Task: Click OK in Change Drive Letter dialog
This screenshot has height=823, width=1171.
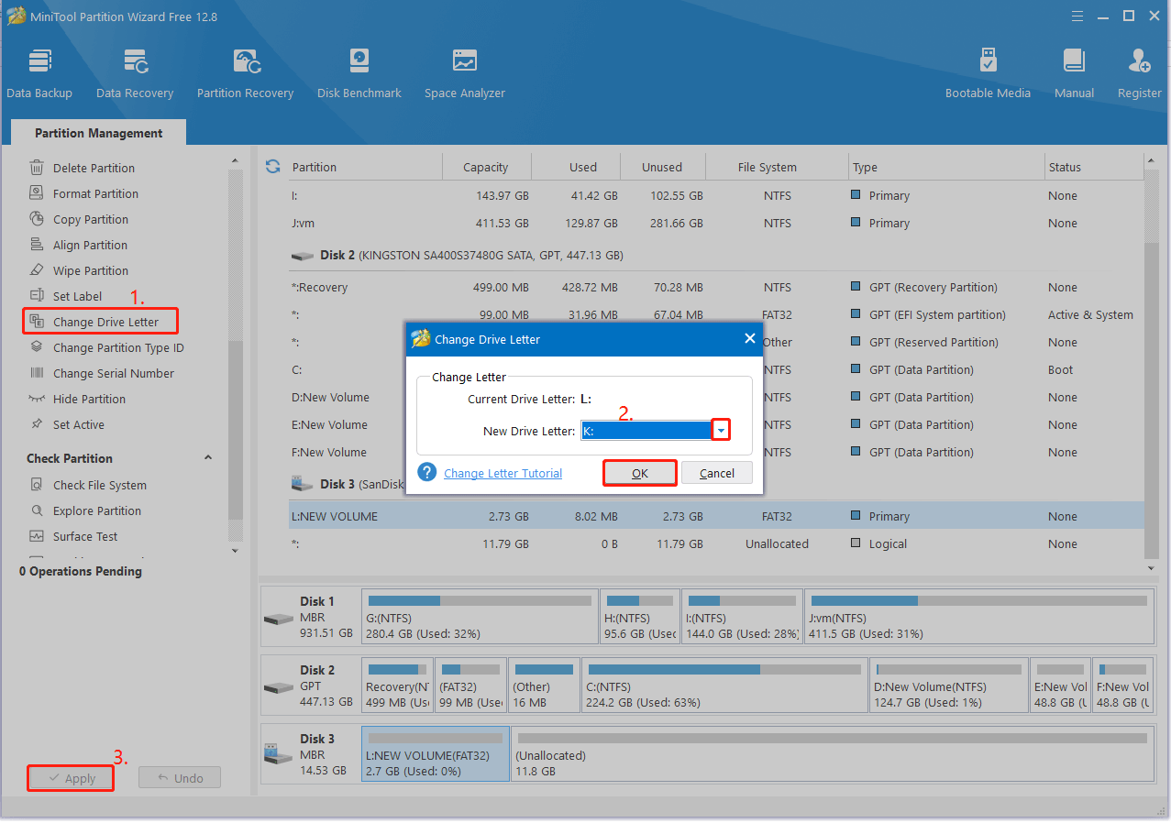Action: (x=640, y=473)
